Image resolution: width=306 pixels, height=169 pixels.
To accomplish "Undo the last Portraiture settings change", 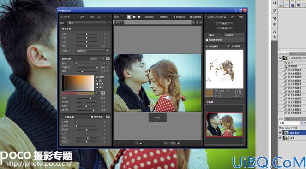I will 99,17.
